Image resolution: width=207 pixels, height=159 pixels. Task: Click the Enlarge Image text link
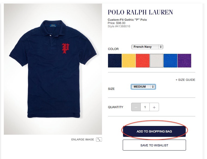click(83, 139)
